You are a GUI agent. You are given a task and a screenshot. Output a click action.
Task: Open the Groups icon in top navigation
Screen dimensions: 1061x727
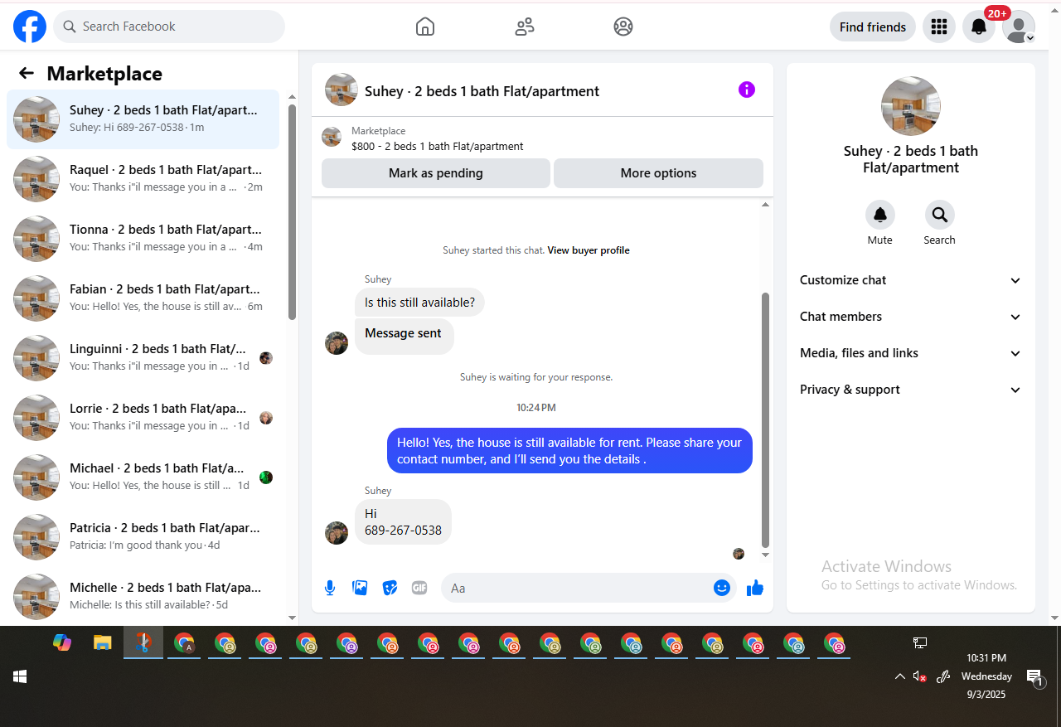(x=623, y=27)
